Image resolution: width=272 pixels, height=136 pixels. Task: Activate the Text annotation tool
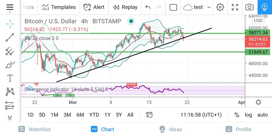[10, 78]
